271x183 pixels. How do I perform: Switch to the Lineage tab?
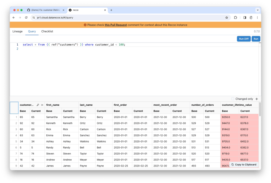click(x=17, y=31)
